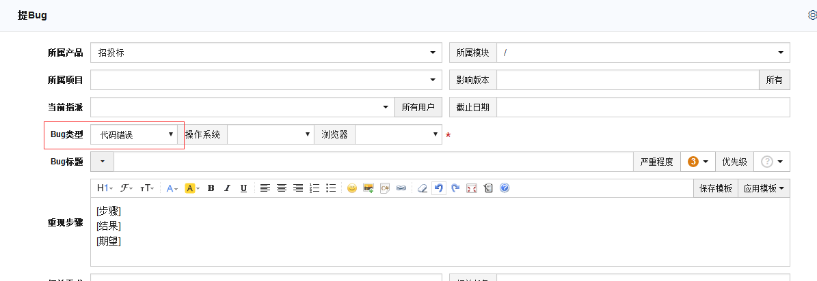
Task: Toggle underline formatting in editor
Action: click(x=243, y=188)
